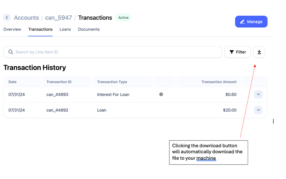Expand transaction can_44893 row chevron

tap(258, 94)
